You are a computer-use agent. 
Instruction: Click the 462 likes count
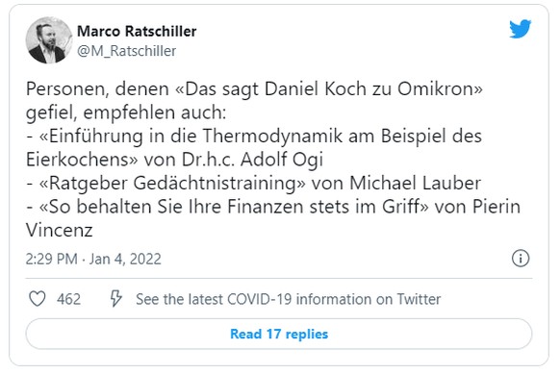pyautogui.click(x=68, y=299)
